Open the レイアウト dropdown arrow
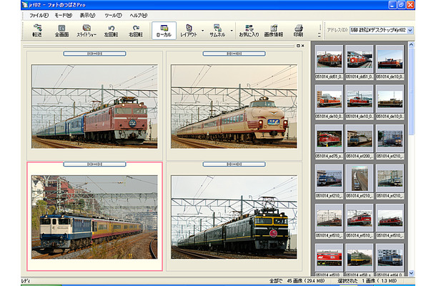 pyautogui.click(x=202, y=31)
